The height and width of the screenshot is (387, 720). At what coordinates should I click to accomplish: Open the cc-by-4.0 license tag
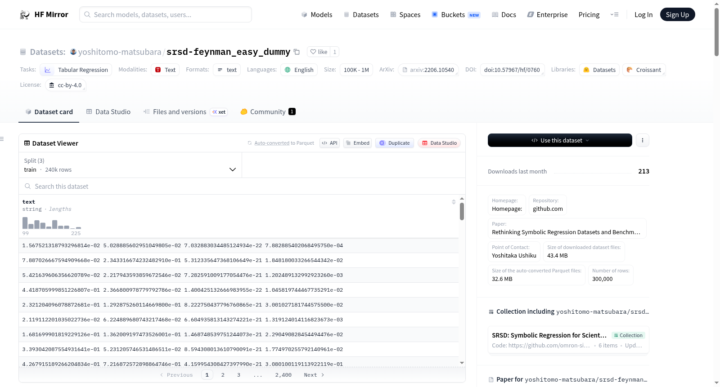66,85
